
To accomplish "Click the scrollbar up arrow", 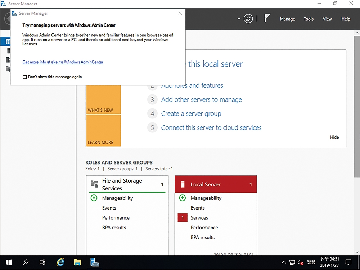I will pos(357,33).
